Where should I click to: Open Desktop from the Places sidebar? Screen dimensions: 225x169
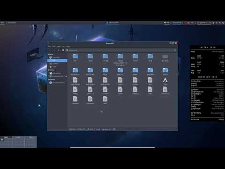coord(57,64)
